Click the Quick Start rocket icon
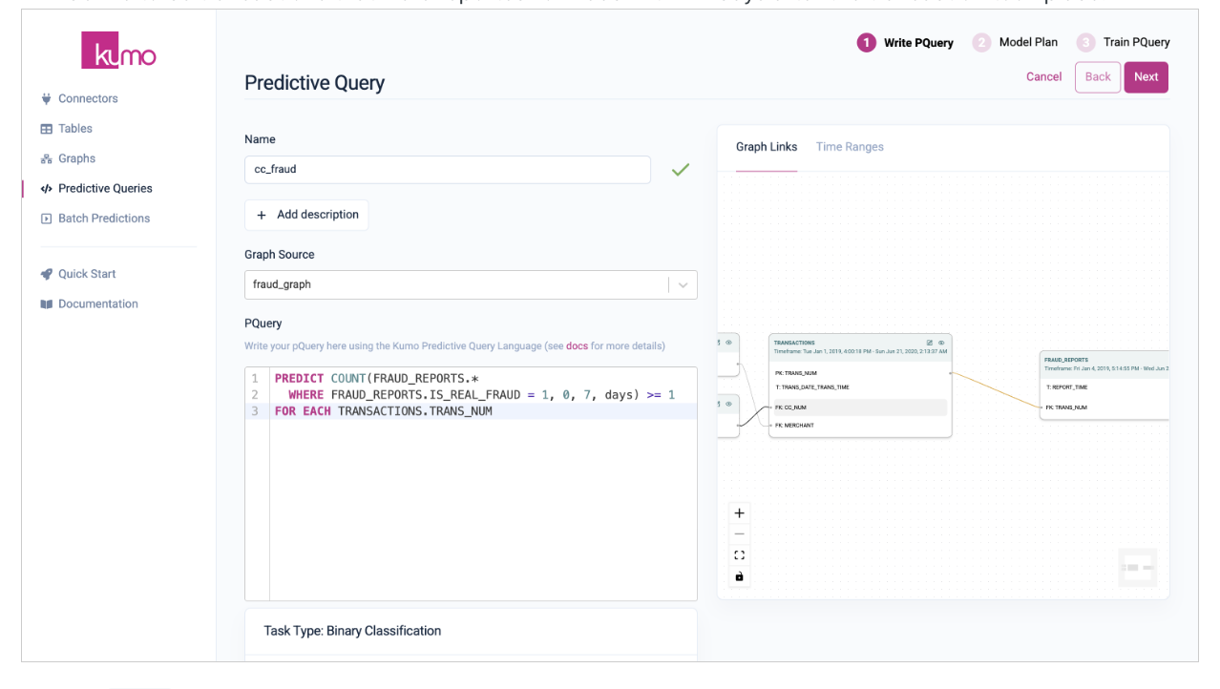This screenshot has height=689, width=1220. coord(46,274)
